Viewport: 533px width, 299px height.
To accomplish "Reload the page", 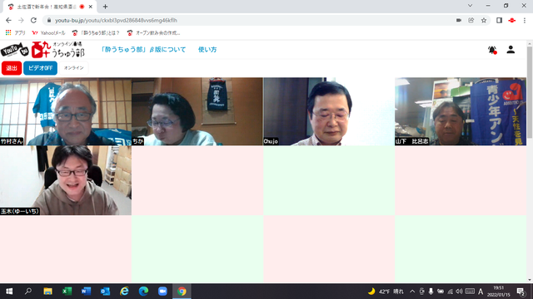I will coord(33,20).
